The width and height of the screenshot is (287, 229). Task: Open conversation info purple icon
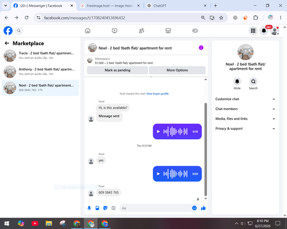[201, 48]
